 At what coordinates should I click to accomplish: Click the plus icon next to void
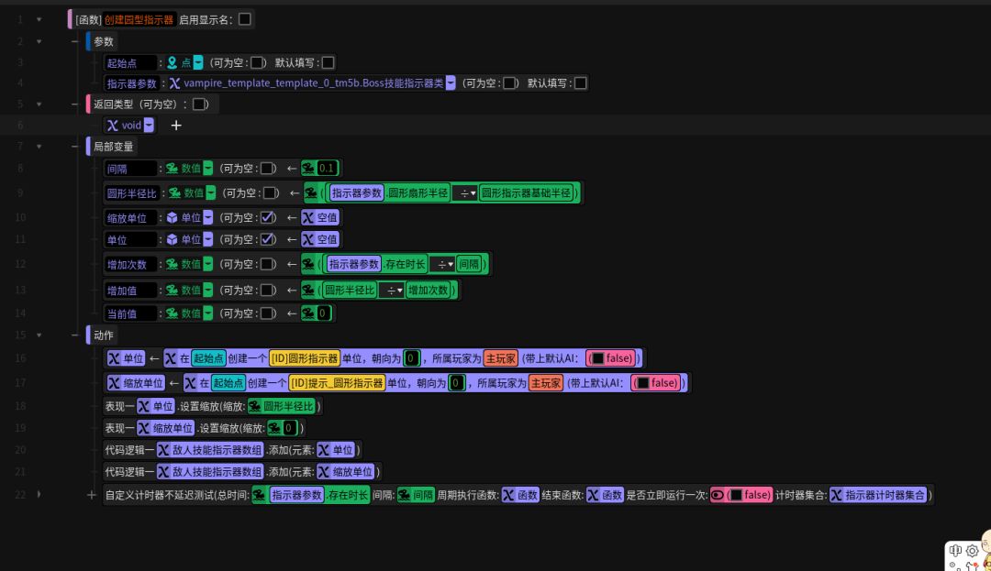pos(175,126)
